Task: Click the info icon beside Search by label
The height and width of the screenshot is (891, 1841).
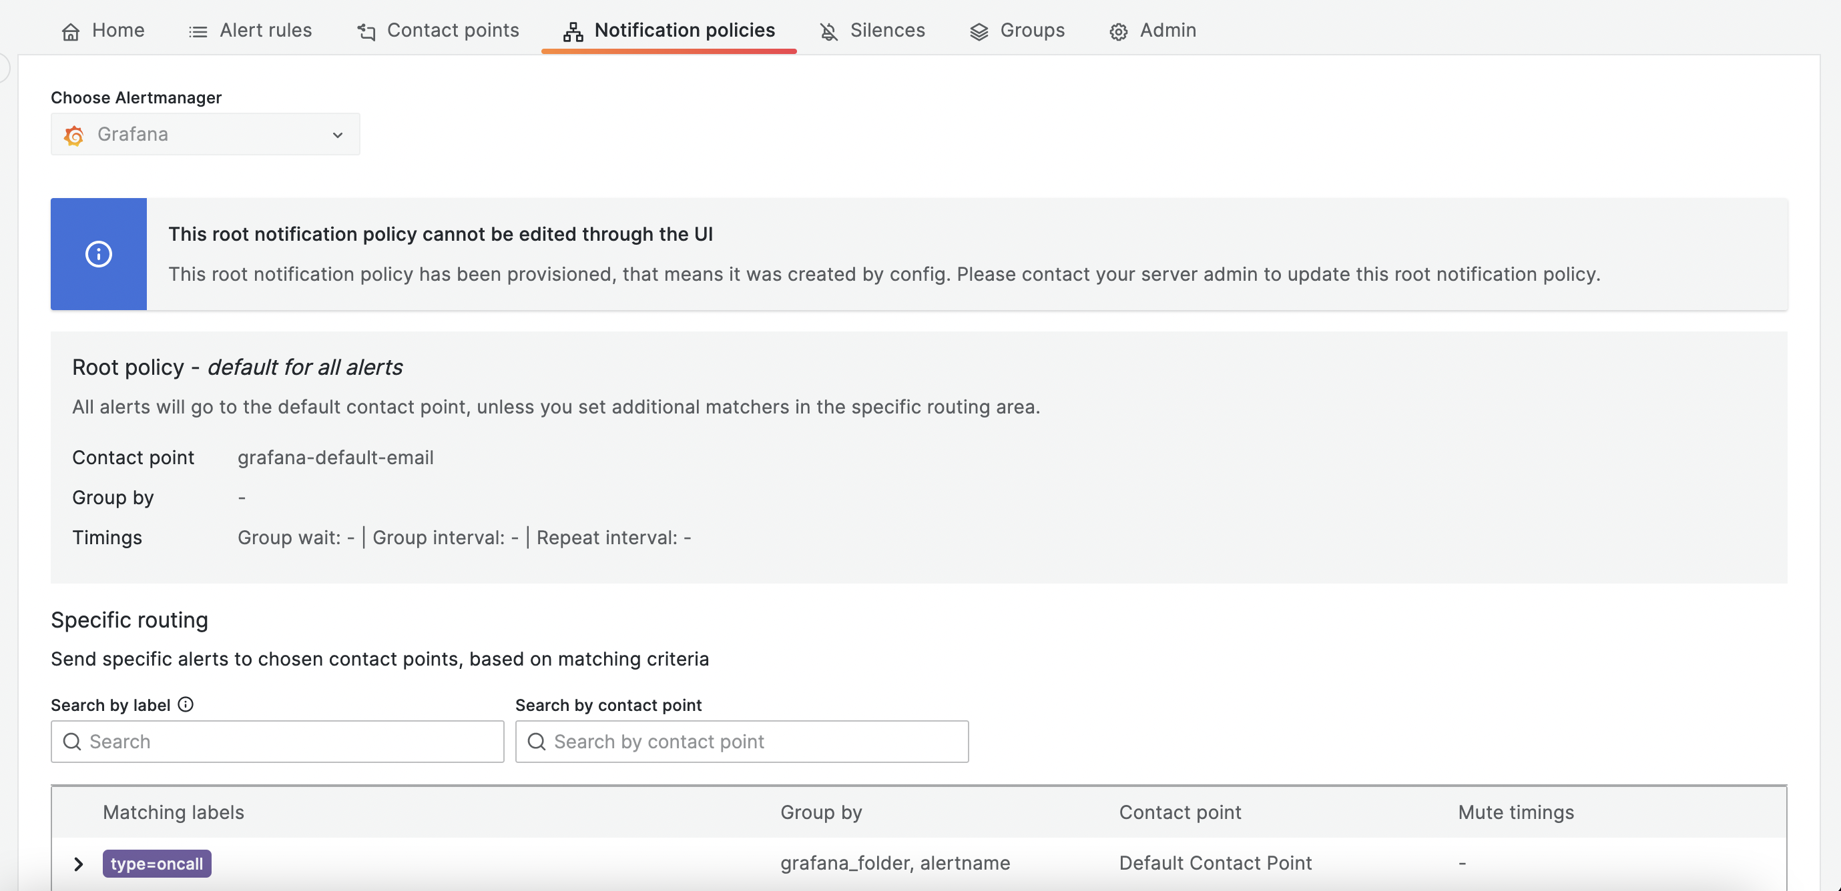Action: 185,705
